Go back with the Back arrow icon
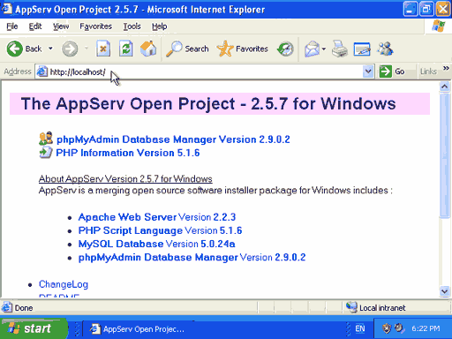This screenshot has height=339, width=452. [x=15, y=49]
